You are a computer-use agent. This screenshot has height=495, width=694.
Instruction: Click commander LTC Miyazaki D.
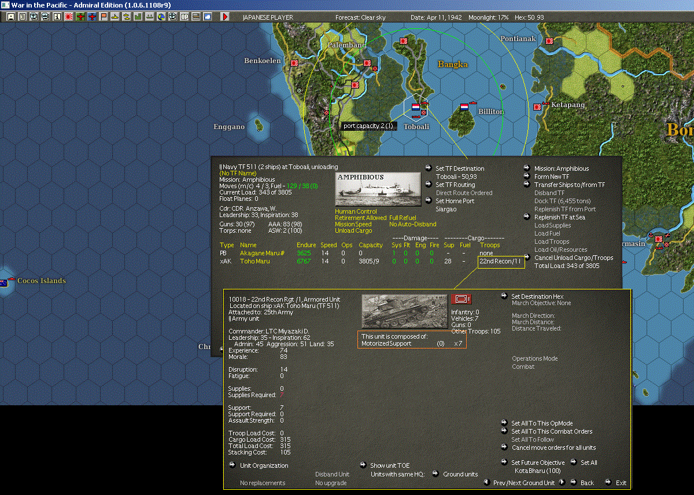pyautogui.click(x=270, y=332)
